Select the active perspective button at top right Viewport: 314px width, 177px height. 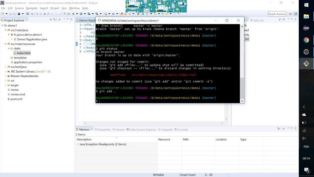[x=295, y=14]
